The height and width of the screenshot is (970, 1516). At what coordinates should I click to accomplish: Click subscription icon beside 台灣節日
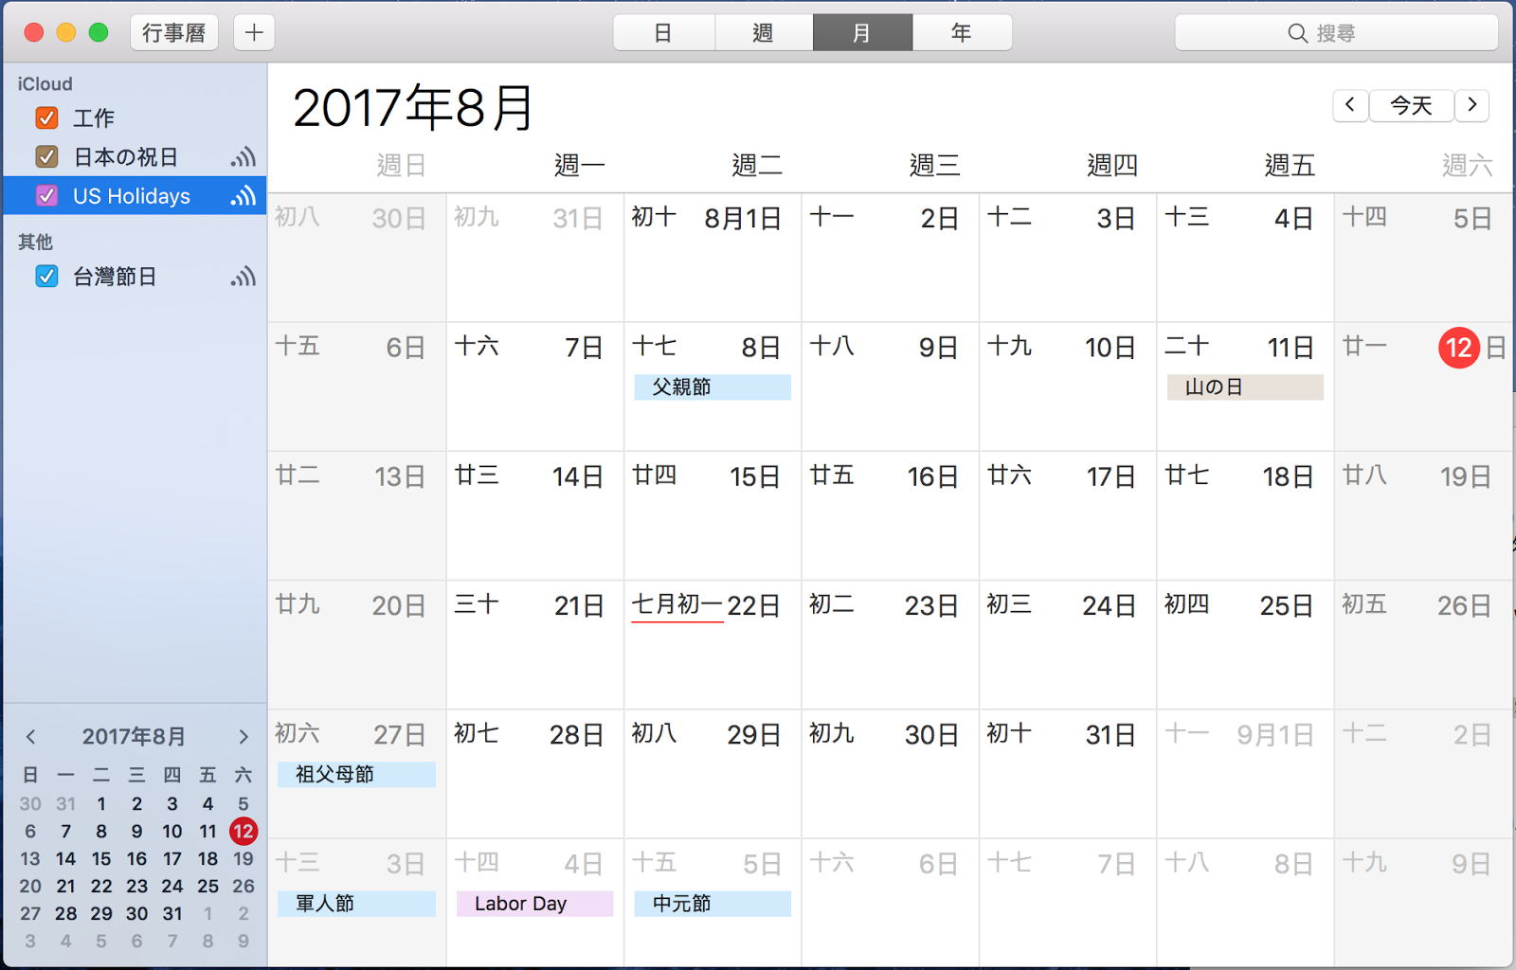pyautogui.click(x=244, y=277)
